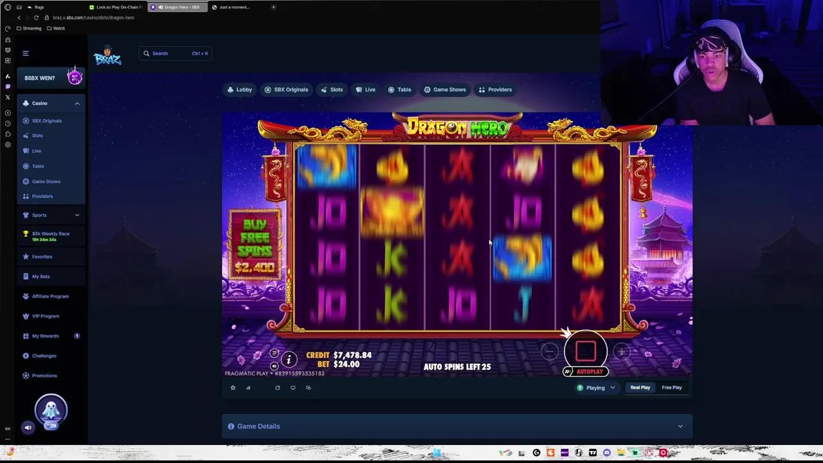
Task: Click the address bar URL
Action: 93,17
